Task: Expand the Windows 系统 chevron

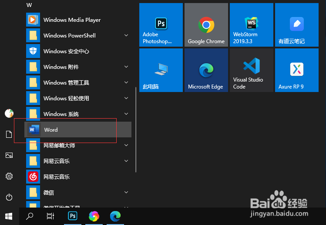Action: pos(126,114)
